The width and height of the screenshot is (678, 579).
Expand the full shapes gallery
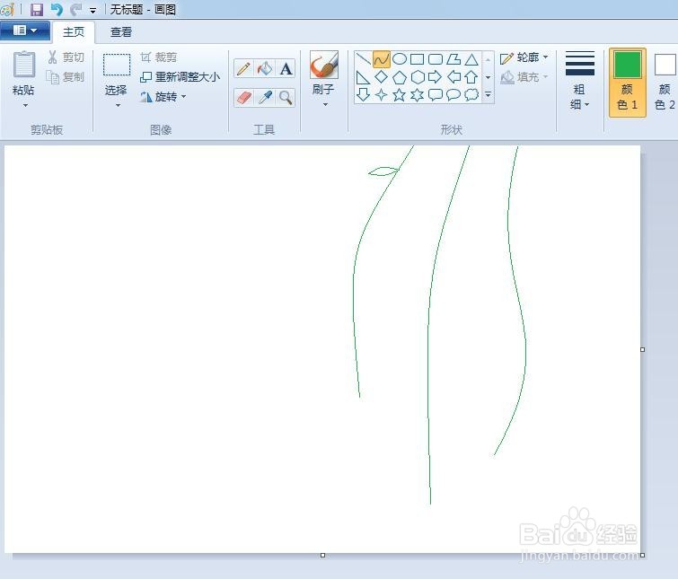pyautogui.click(x=489, y=94)
